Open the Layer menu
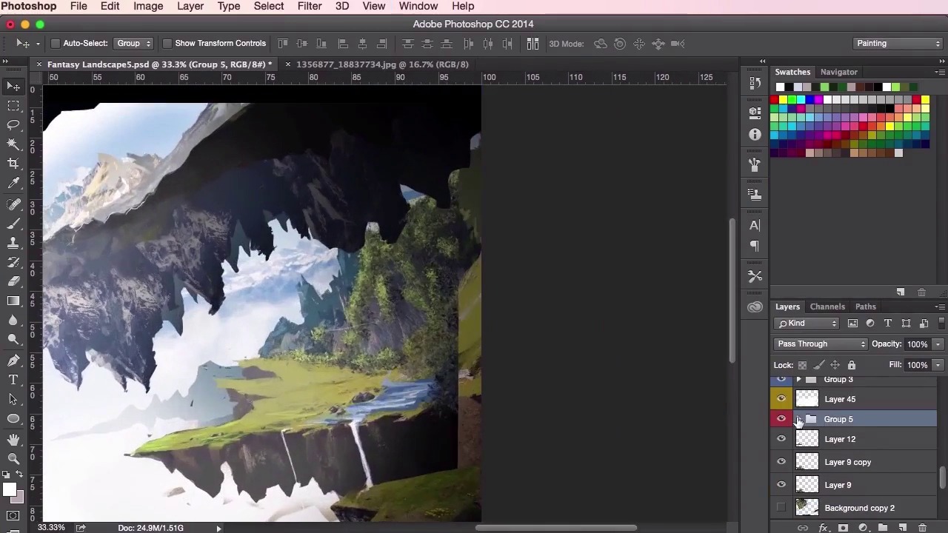The height and width of the screenshot is (533, 948). [x=190, y=7]
